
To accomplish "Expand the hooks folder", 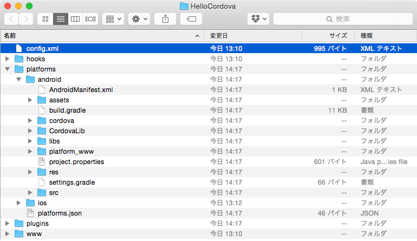I will coord(7,58).
